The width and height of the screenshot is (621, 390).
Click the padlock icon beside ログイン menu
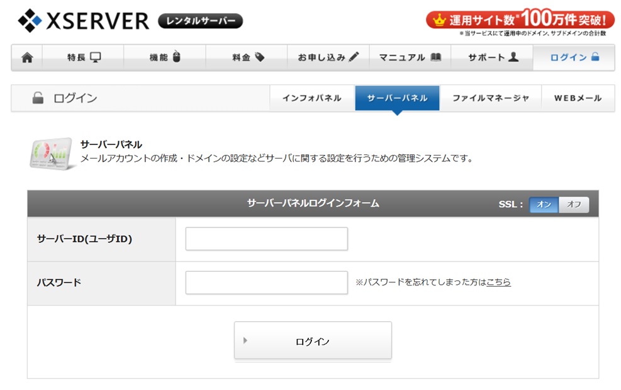pos(595,57)
